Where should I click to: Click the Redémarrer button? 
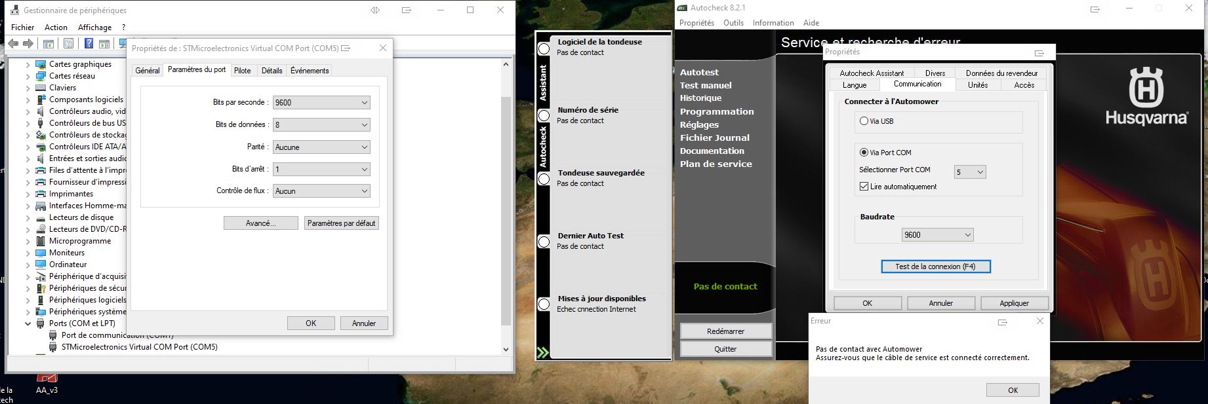[x=726, y=331]
